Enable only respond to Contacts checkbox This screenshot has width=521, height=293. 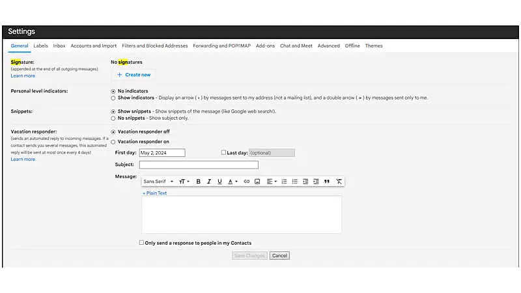(x=141, y=243)
